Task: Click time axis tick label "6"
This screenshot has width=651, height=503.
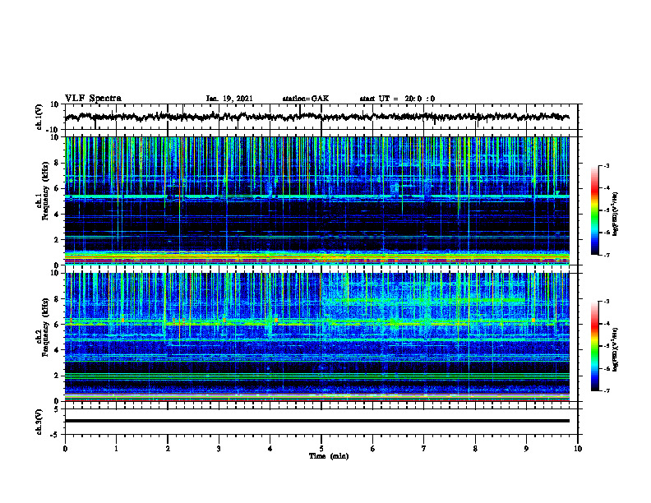Action: click(x=373, y=449)
